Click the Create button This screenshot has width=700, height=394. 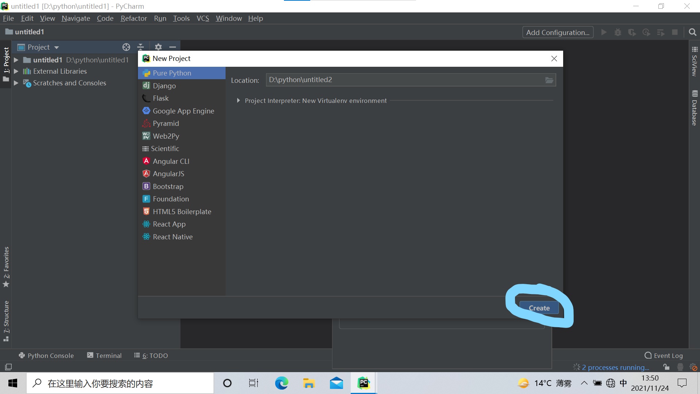[x=539, y=308]
